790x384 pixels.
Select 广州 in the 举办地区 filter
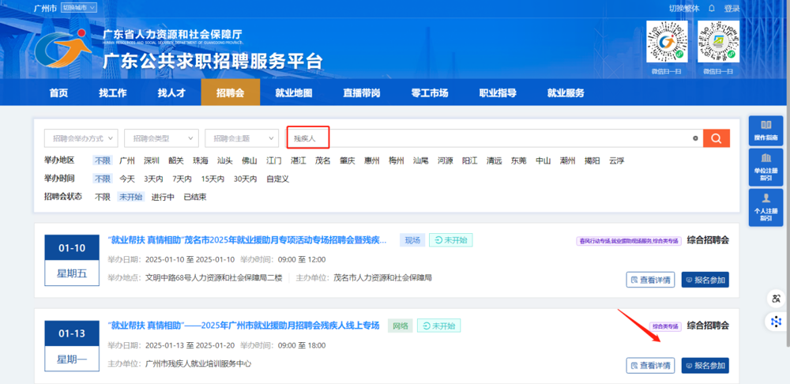tap(127, 160)
